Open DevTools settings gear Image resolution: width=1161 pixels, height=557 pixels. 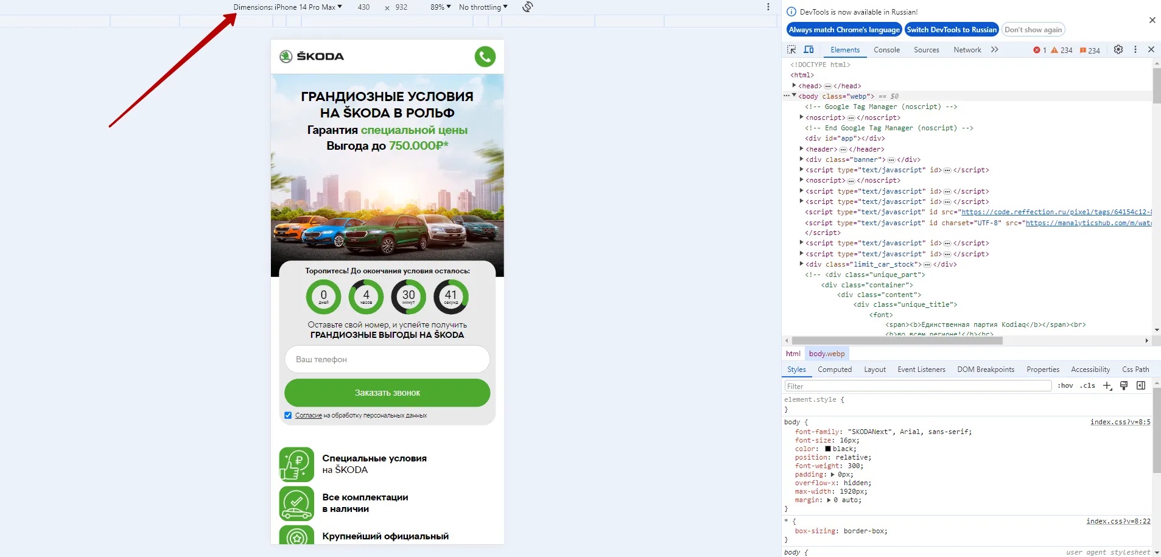(x=1118, y=50)
